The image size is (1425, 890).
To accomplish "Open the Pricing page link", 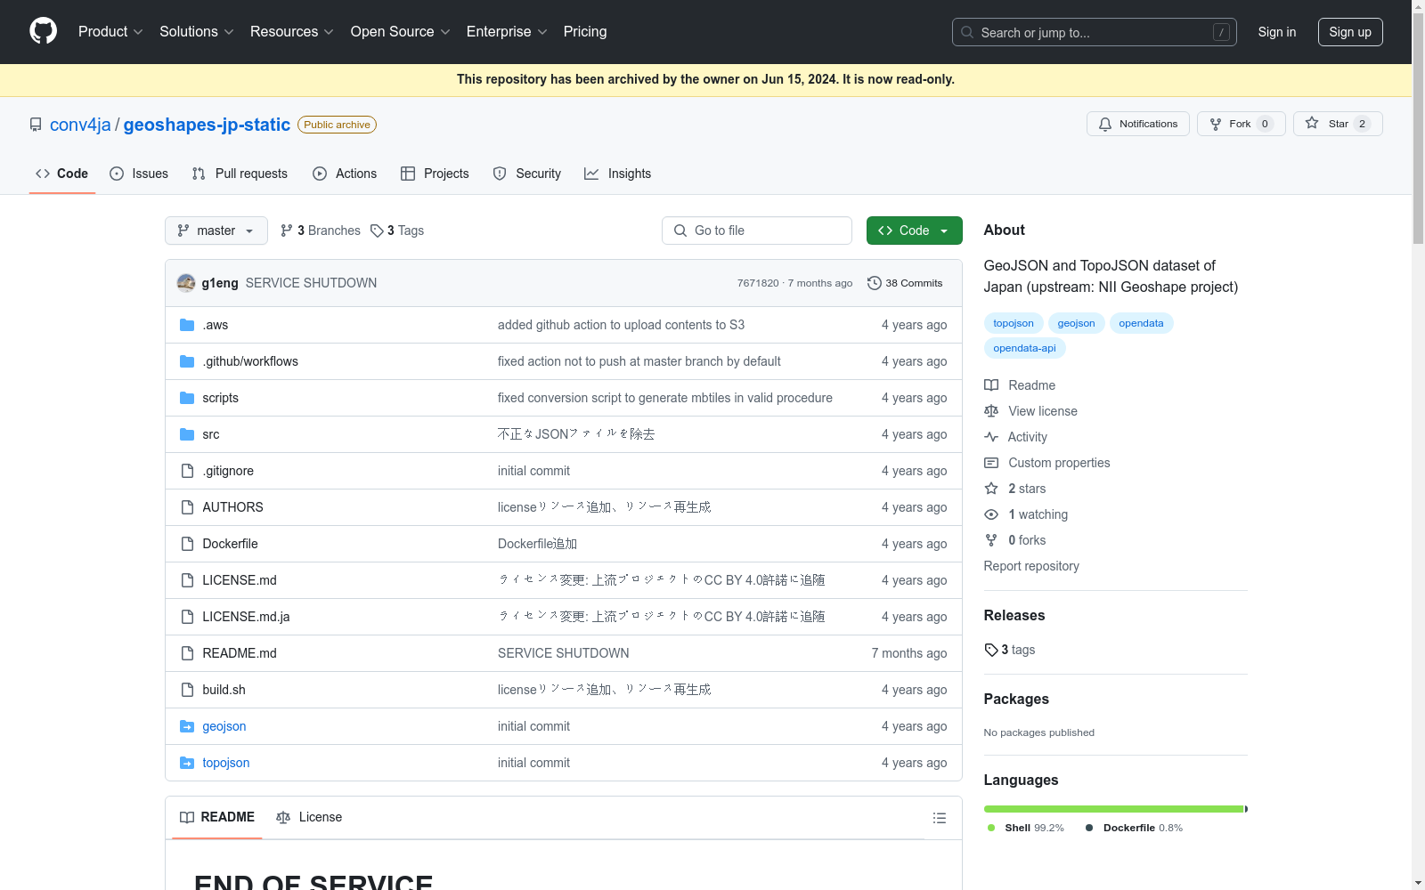I will pyautogui.click(x=585, y=31).
